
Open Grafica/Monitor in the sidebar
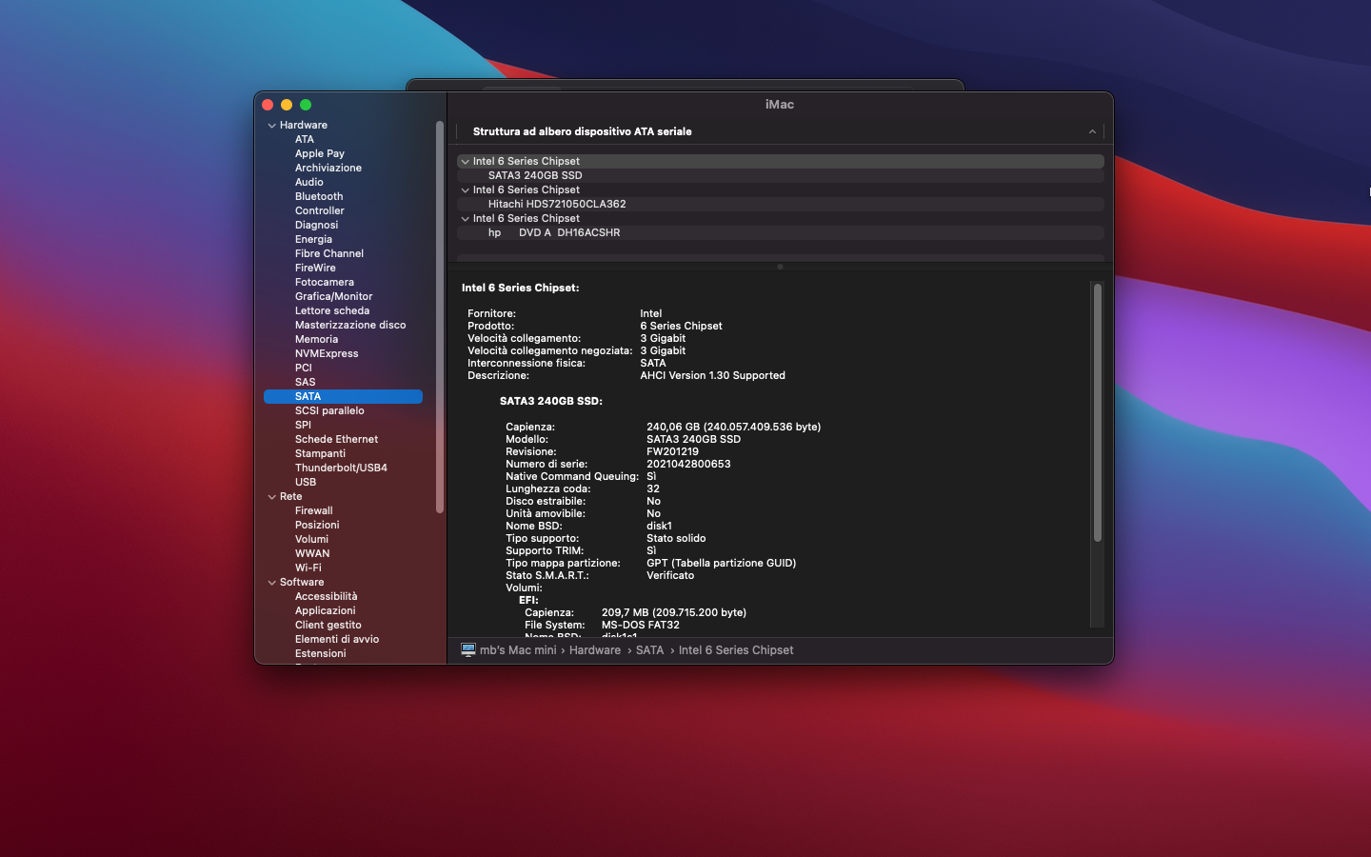(x=333, y=296)
